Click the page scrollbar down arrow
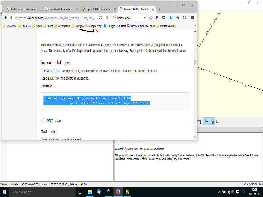Screen dimensions: 263x197 [195, 137]
